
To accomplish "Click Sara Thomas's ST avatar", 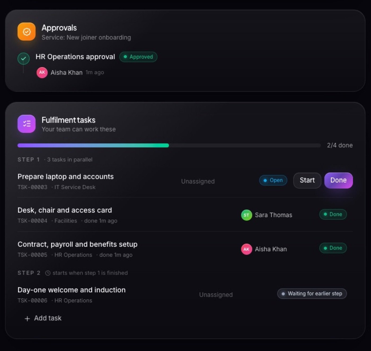I will [246, 215].
